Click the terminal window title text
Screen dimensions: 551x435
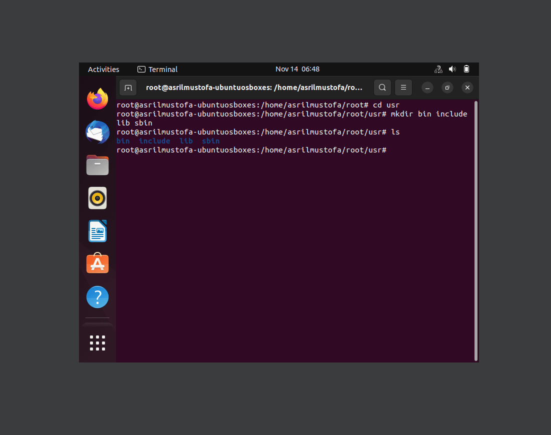coord(254,87)
